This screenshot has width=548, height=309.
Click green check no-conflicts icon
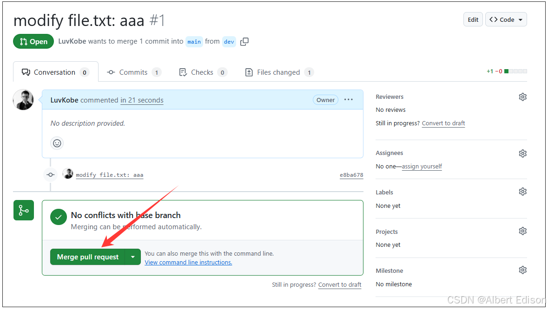(59, 217)
